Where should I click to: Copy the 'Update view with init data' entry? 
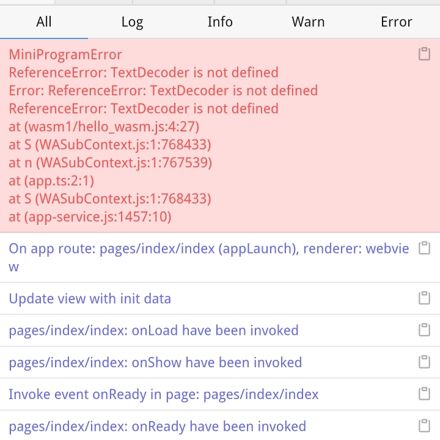coord(424,298)
